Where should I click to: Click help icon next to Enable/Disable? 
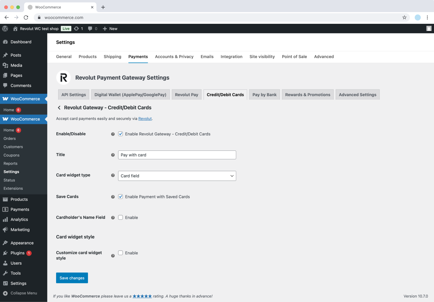[x=113, y=134]
